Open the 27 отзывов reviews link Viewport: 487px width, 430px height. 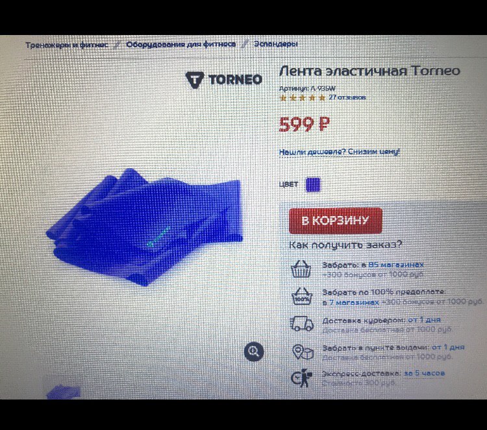[347, 97]
